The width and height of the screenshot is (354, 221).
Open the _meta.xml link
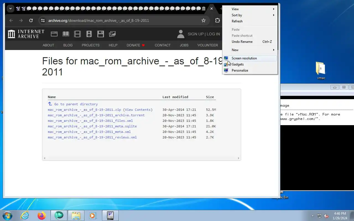(89, 132)
